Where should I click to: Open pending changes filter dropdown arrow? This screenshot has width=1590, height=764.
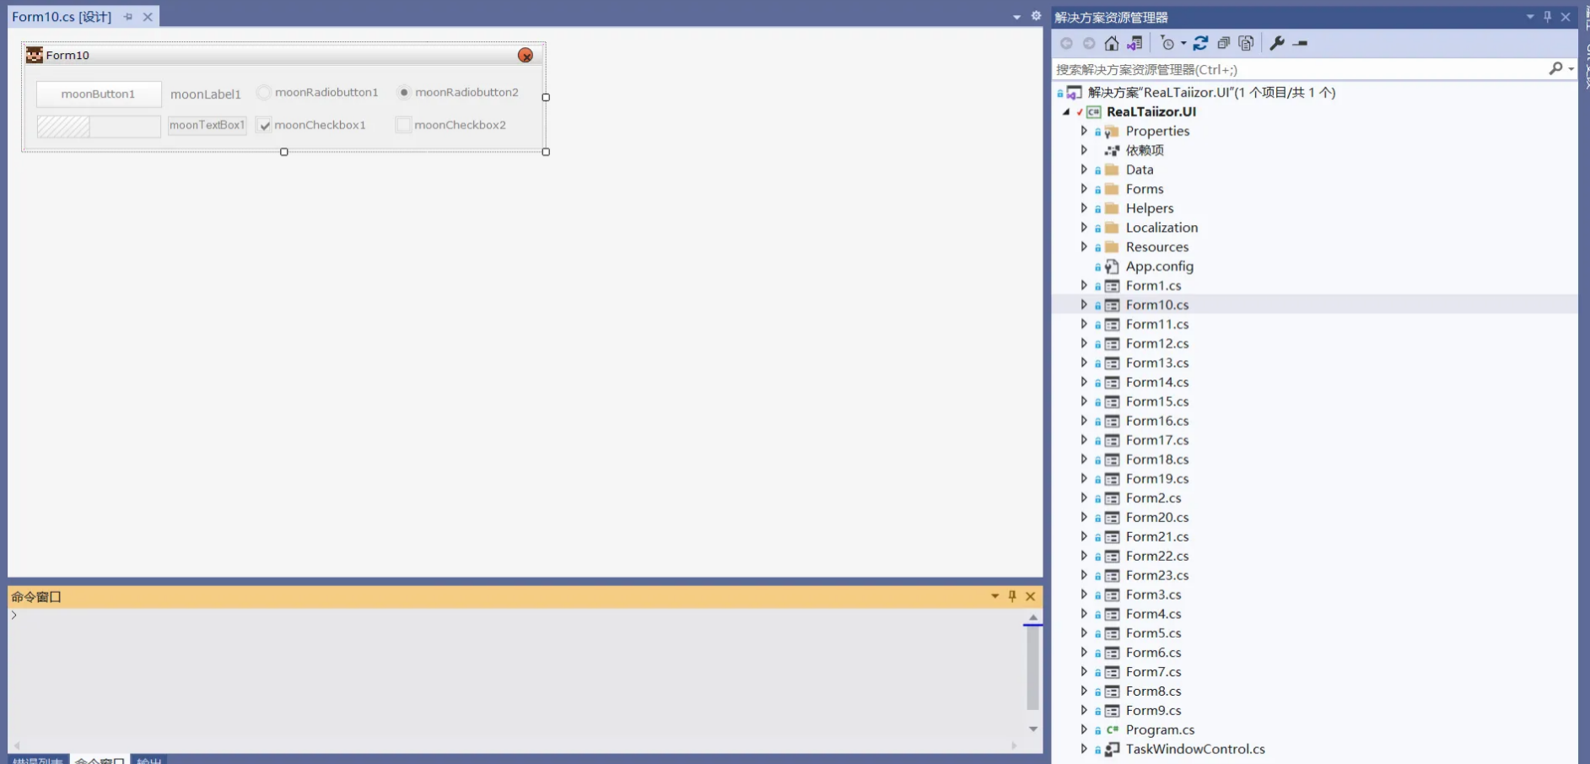tap(1183, 43)
